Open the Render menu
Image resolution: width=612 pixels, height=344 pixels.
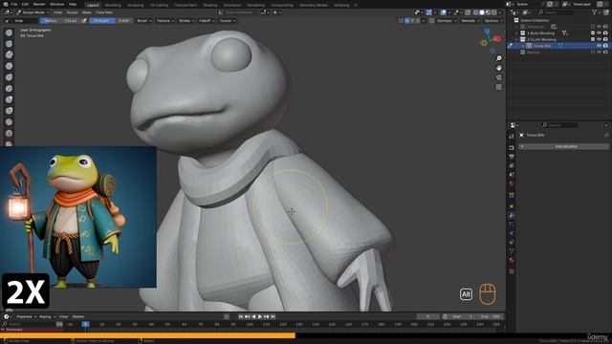click(39, 4)
